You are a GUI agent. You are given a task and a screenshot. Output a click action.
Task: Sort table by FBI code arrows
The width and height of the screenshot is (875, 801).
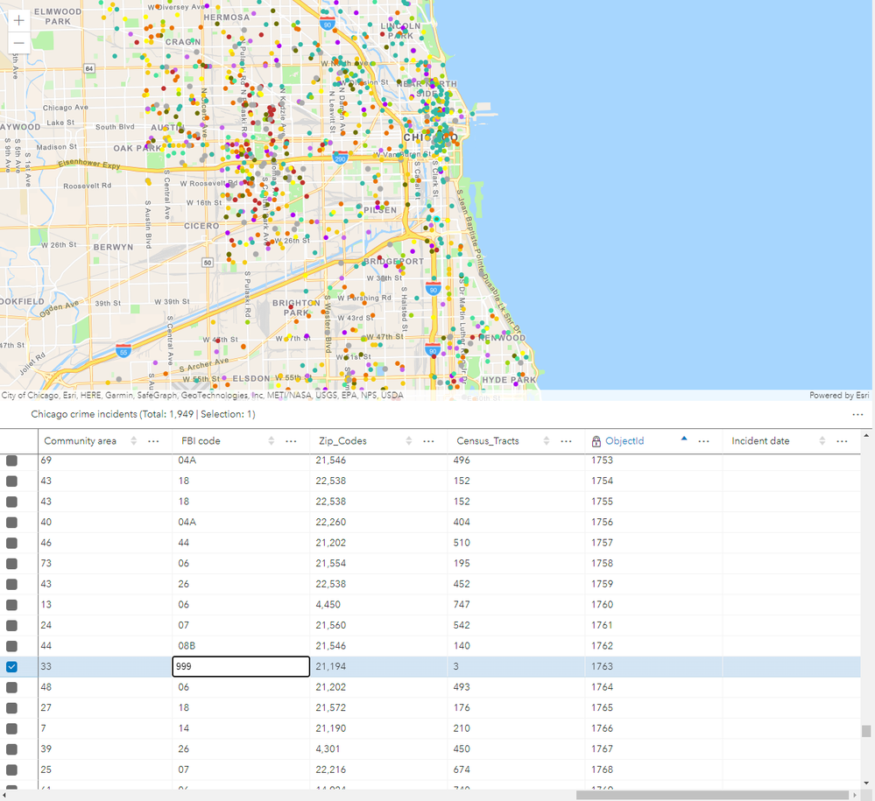point(272,441)
